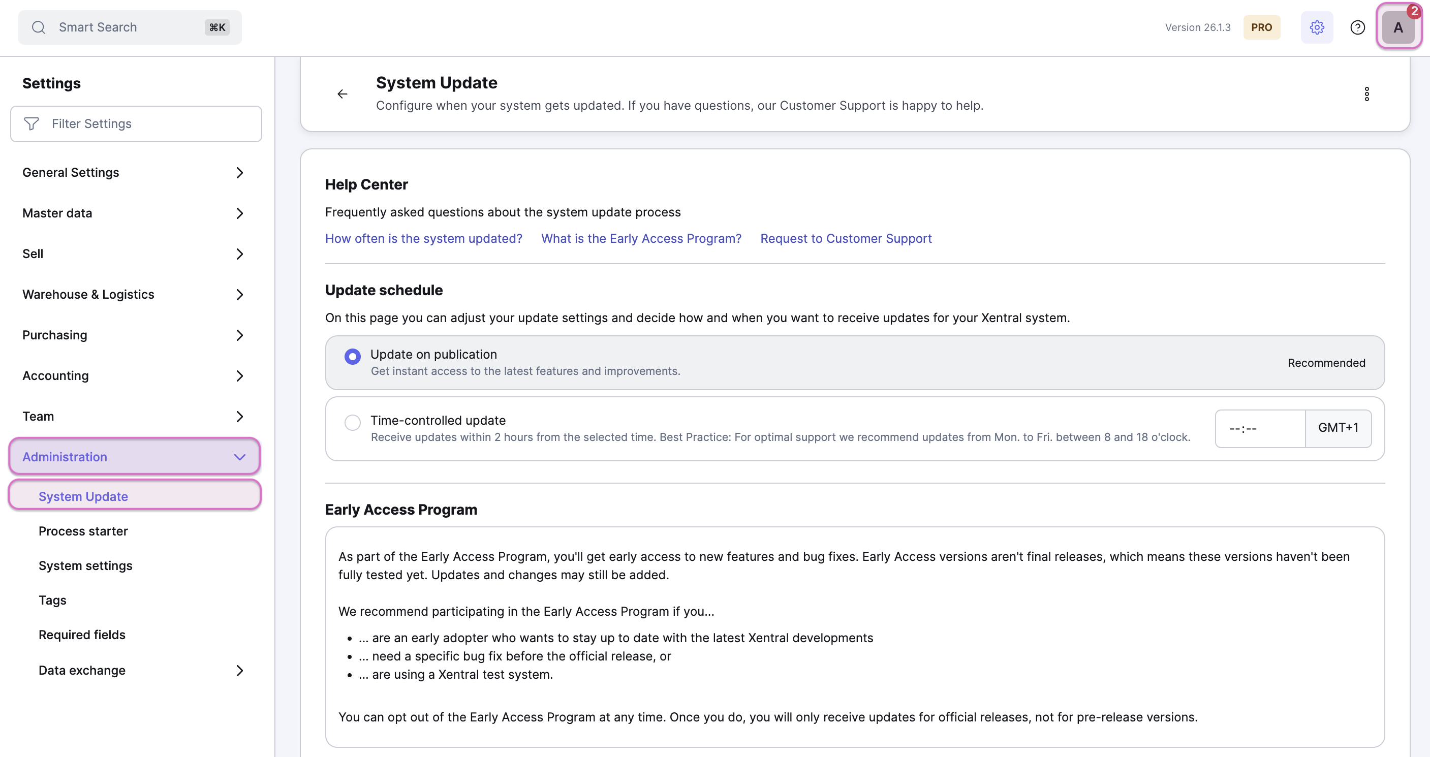Open the settings gear menu
Screen dimensions: 1430x757
pyautogui.click(x=1316, y=26)
